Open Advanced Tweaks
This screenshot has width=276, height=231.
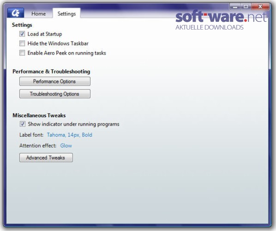46,158
